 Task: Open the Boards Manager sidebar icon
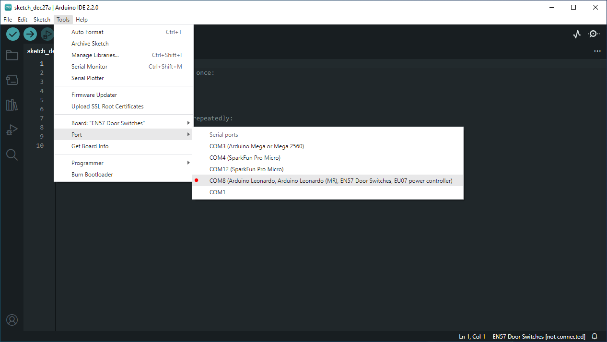12,80
